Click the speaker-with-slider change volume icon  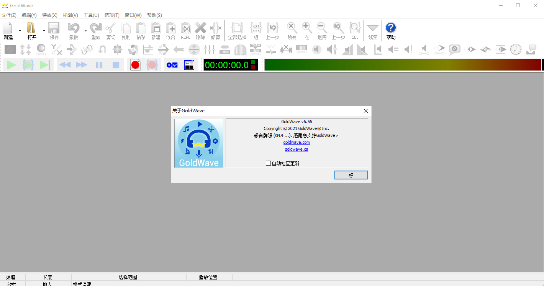pos(332,49)
